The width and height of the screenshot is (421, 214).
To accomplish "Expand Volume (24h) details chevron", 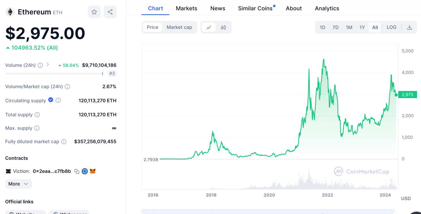I will (x=48, y=64).
